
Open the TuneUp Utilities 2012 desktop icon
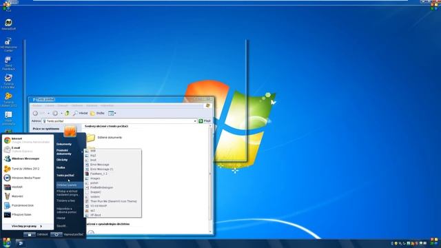pos(8,100)
